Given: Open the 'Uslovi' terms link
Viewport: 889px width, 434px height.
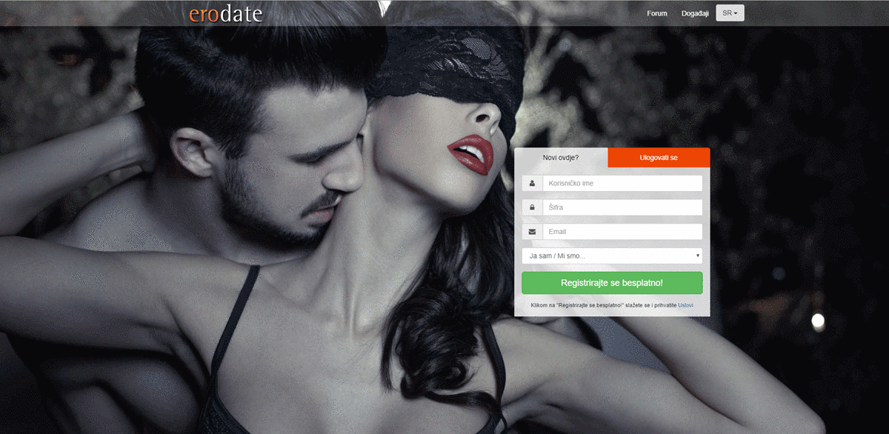Looking at the screenshot, I should pos(685,304).
